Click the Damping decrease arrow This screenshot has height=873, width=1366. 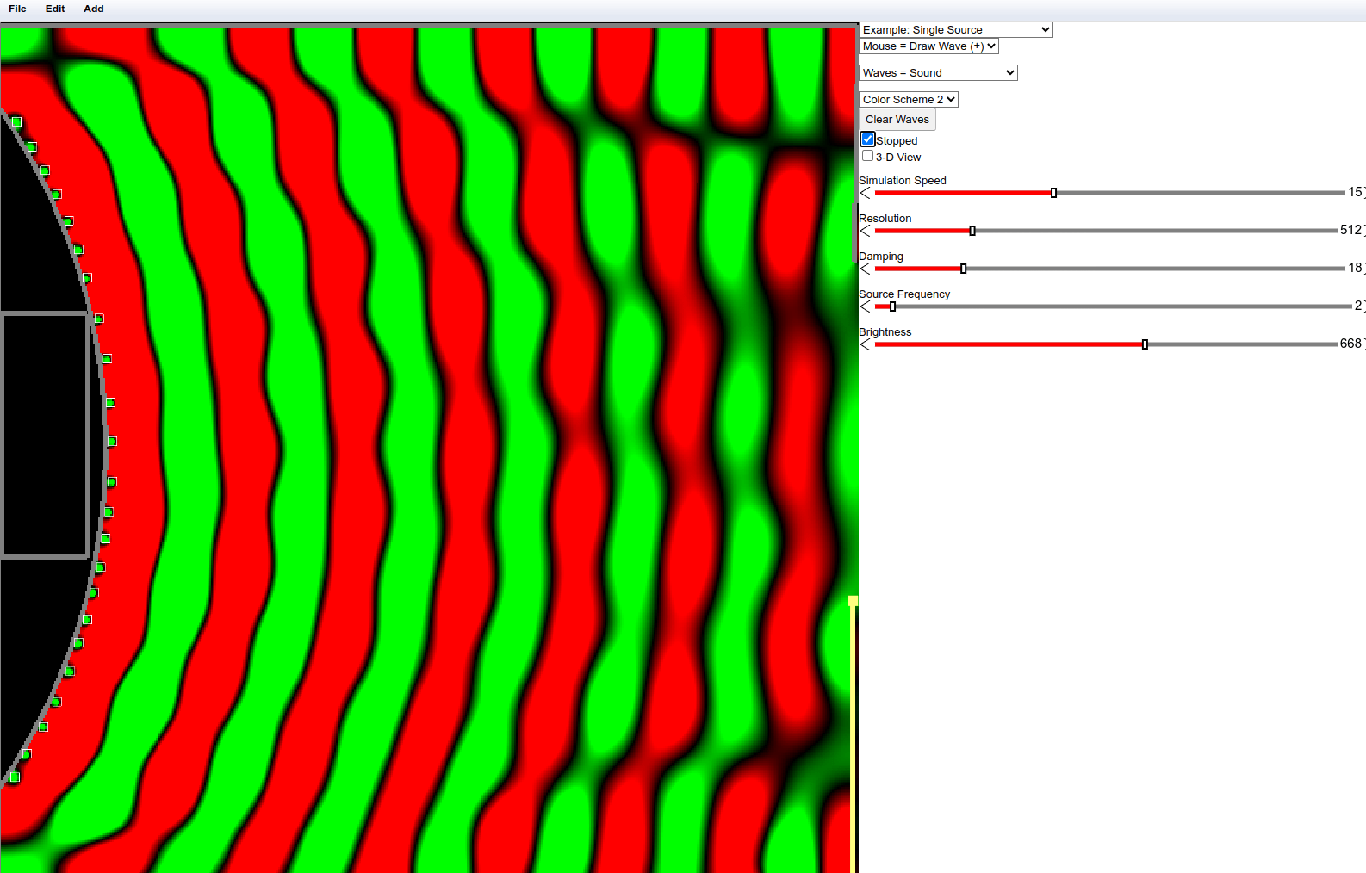(x=866, y=269)
